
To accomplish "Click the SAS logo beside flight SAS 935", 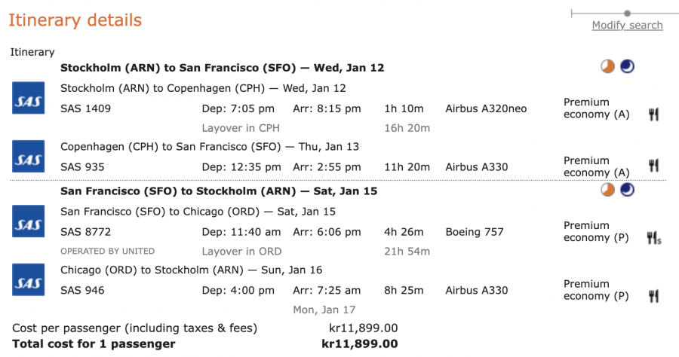I will coord(29,156).
